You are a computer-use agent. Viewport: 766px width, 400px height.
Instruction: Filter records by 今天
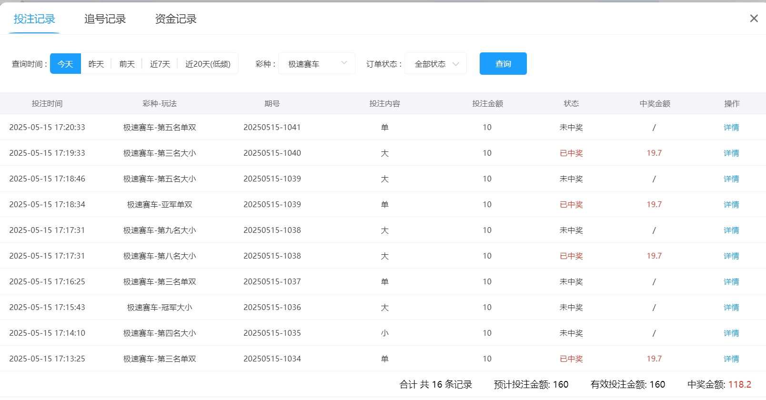[65, 64]
